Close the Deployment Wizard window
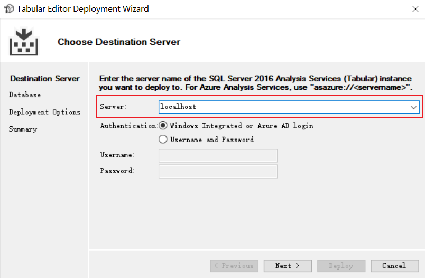425x278 pixels. point(415,9)
